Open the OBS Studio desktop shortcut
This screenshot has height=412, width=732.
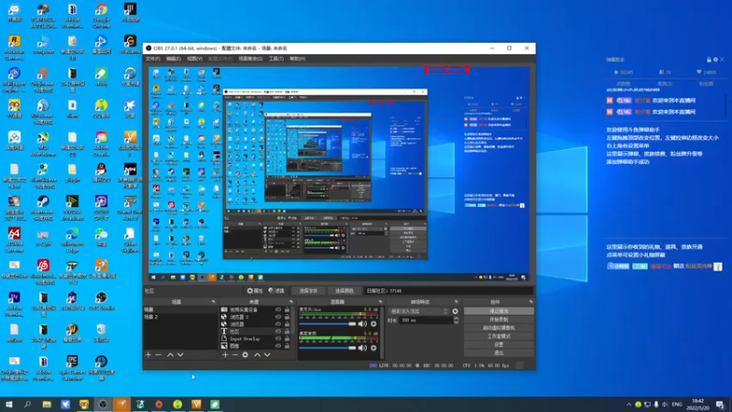[102, 301]
